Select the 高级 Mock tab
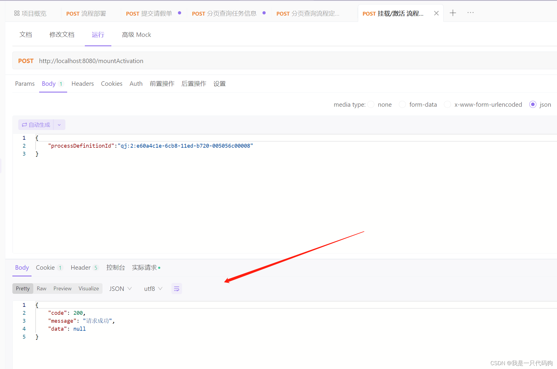This screenshot has height=369, width=557. (x=136, y=34)
